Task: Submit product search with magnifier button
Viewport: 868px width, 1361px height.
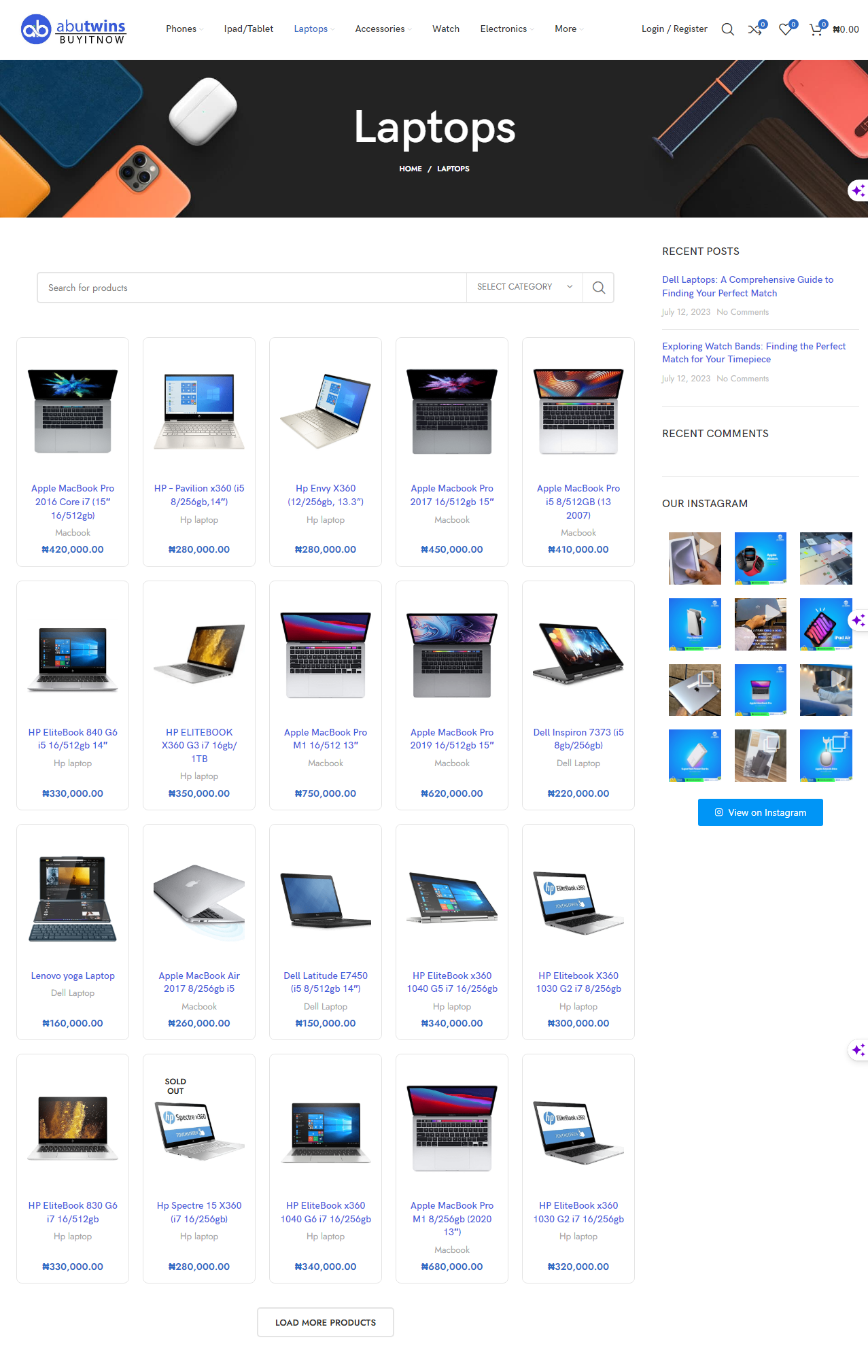Action: [x=598, y=288]
